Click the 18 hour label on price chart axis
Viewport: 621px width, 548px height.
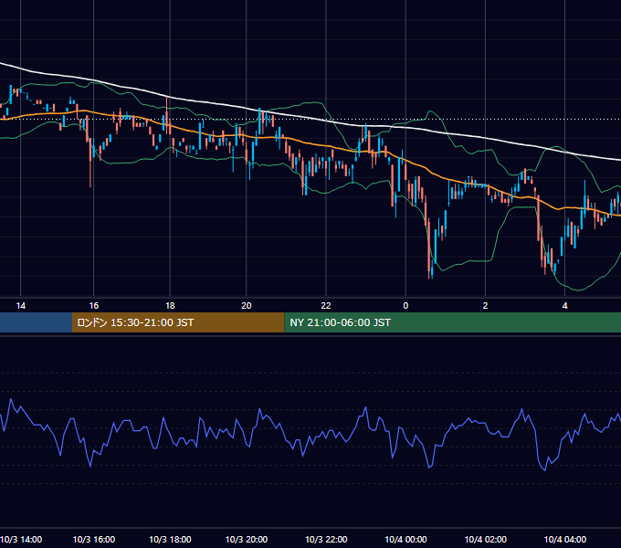tap(170, 306)
